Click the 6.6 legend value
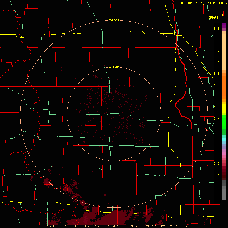This screenshot has width=228, height=228. (217, 73)
